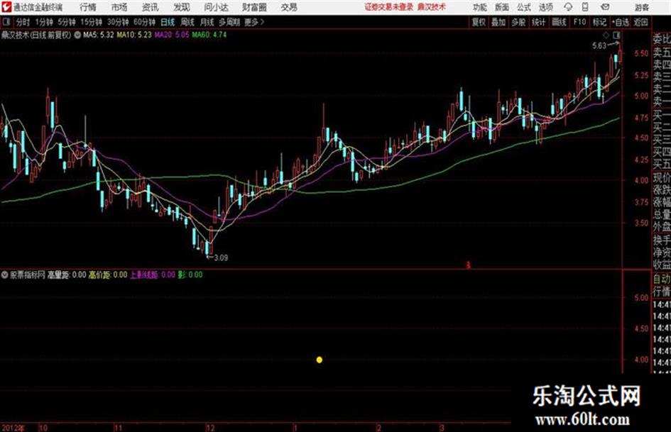Click the diamond icon at chart top-right
Viewport: 671px width, 432px height.
(x=606, y=35)
